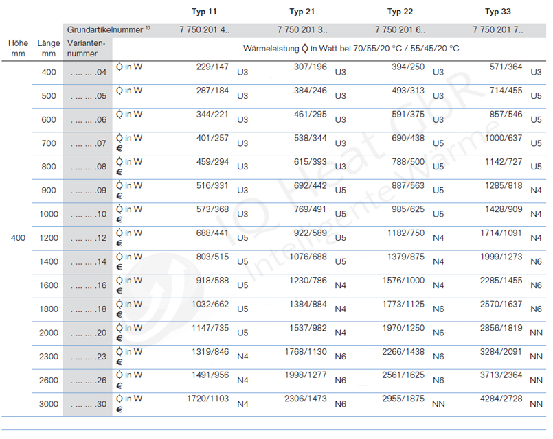The height and width of the screenshot is (439, 553).
Task: Click the euro symbol in the 700 row
Action: pos(120,149)
